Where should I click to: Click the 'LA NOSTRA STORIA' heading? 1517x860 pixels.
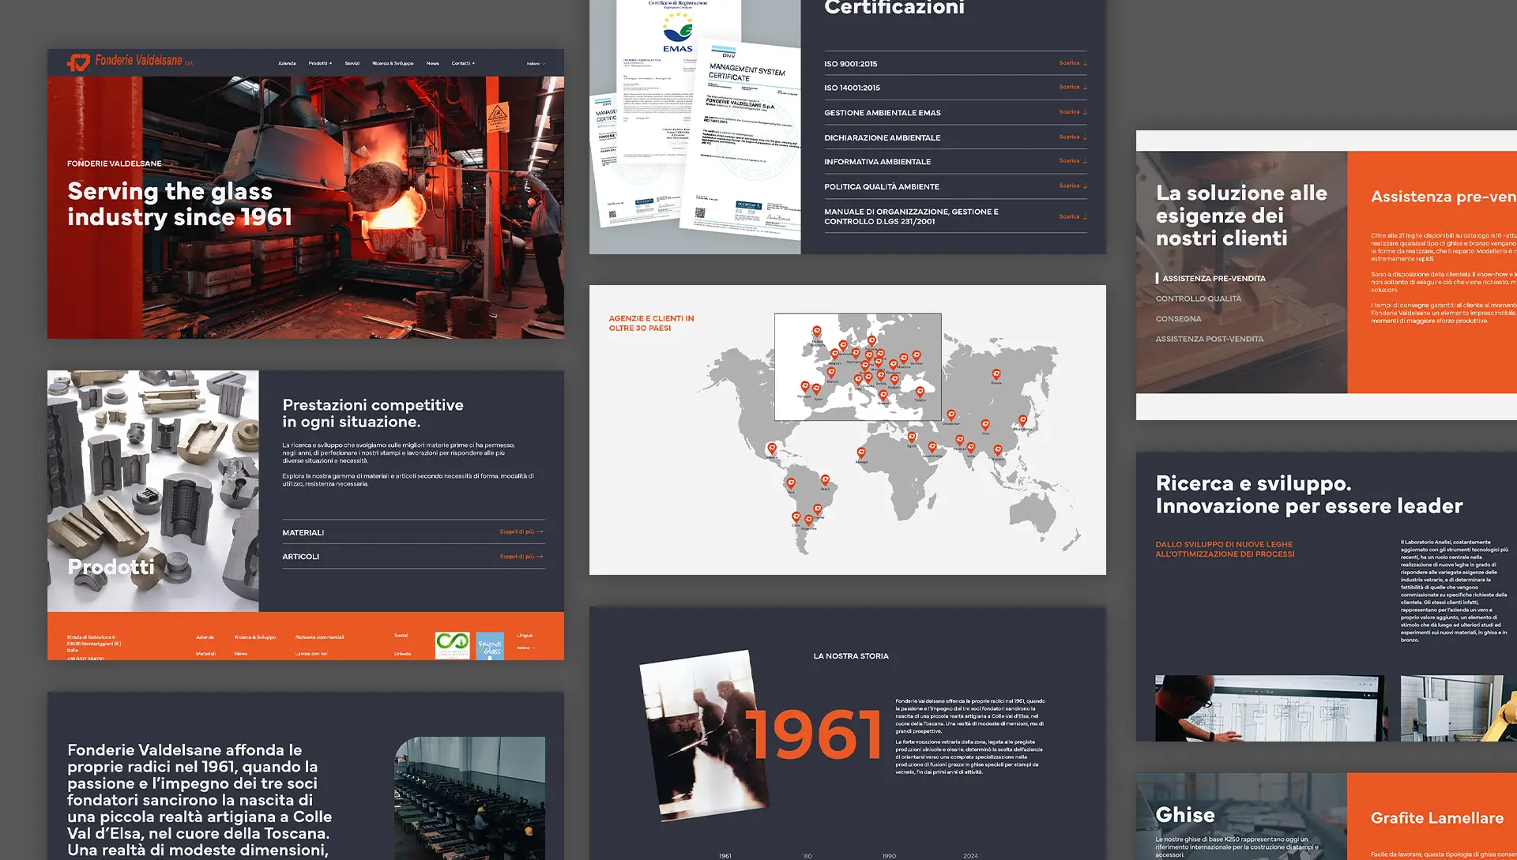click(x=851, y=656)
